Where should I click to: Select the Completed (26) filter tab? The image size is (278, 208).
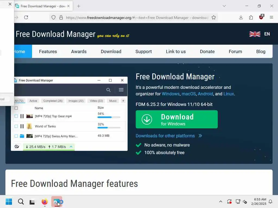53,101
